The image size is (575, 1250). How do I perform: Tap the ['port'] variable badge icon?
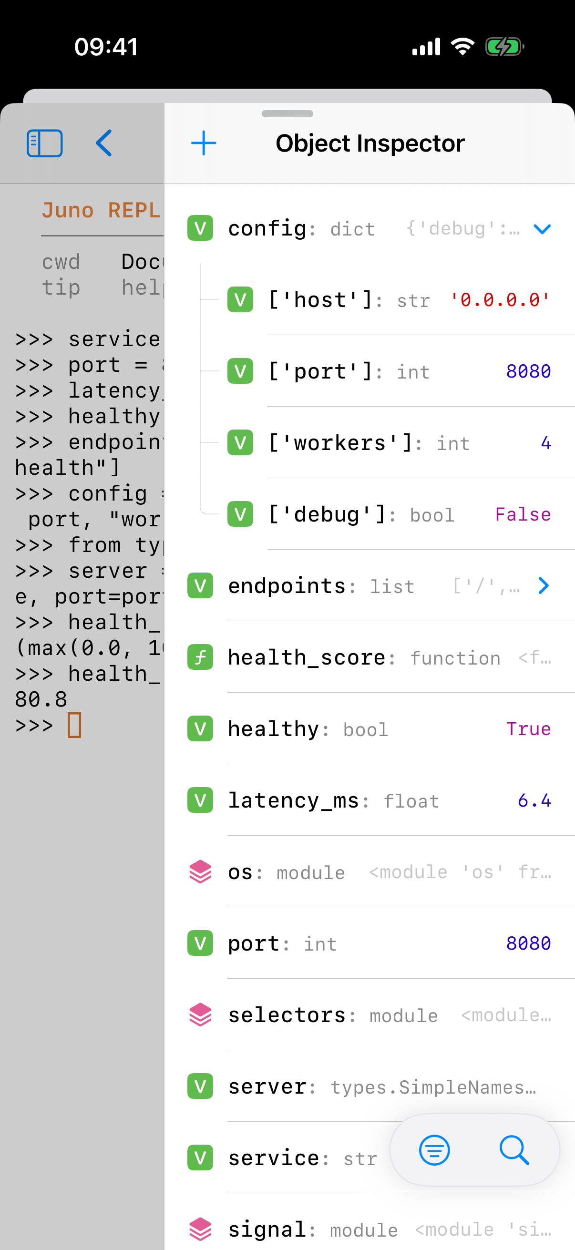click(240, 371)
